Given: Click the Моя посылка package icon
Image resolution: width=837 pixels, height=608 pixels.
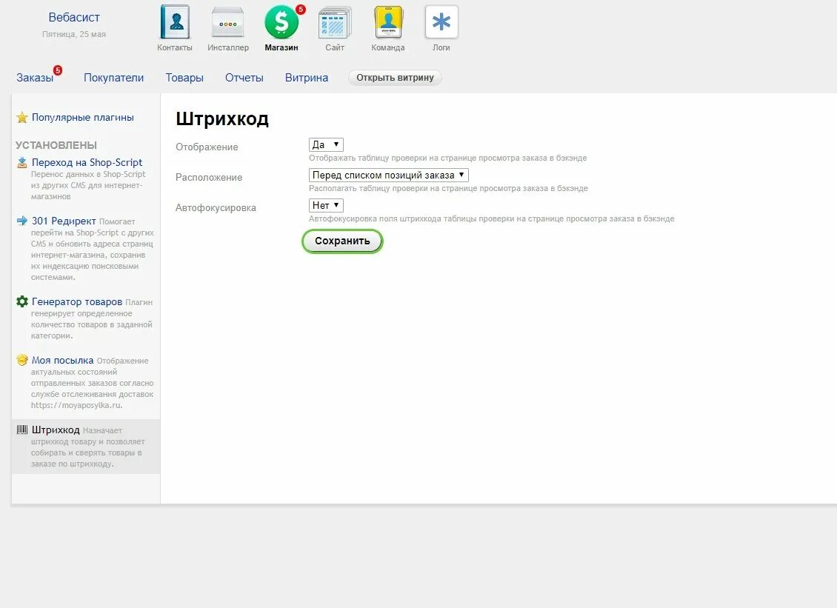Looking at the screenshot, I should point(22,360).
